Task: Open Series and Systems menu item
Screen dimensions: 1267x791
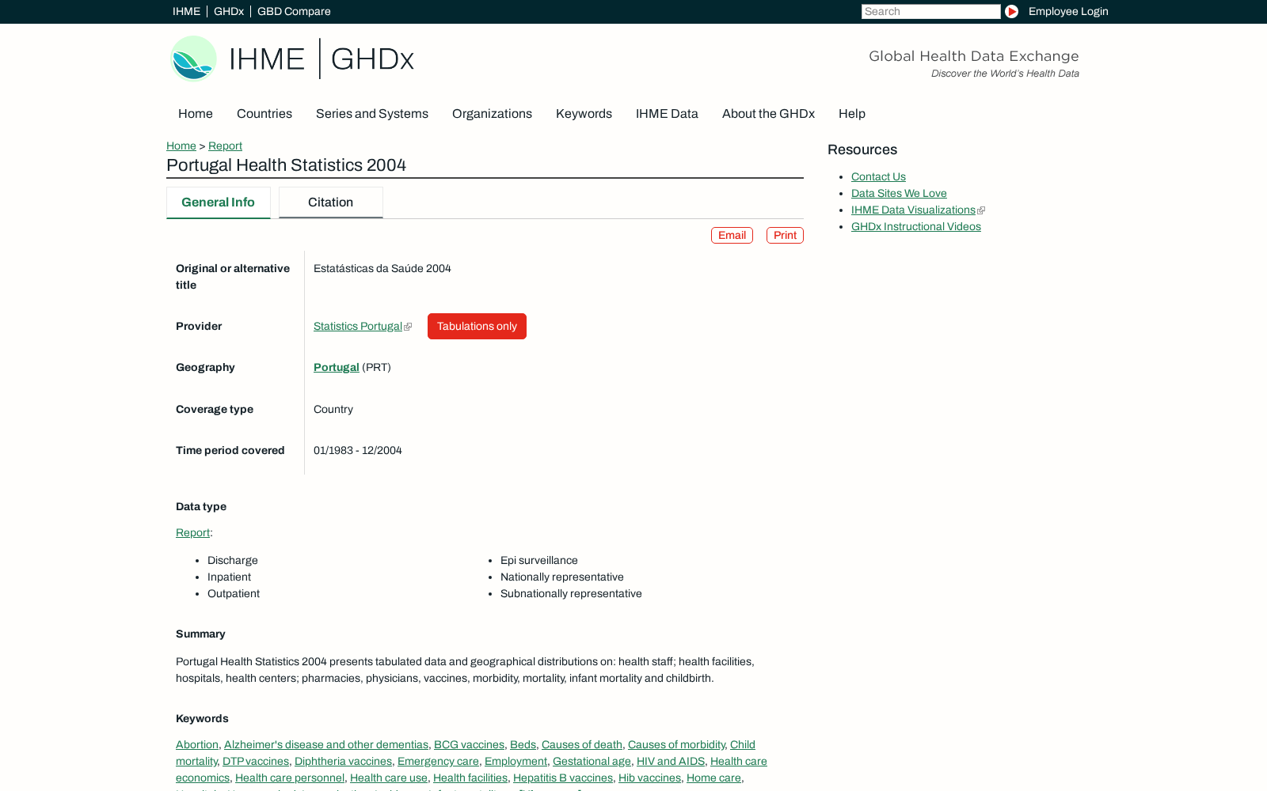Action: point(372,114)
